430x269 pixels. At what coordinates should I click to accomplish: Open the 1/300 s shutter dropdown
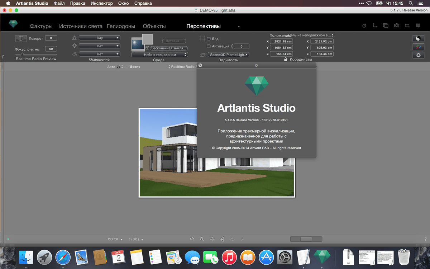tap(136, 239)
